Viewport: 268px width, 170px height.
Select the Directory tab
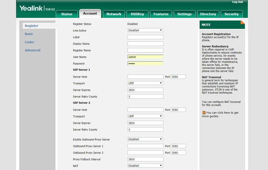tap(208, 14)
